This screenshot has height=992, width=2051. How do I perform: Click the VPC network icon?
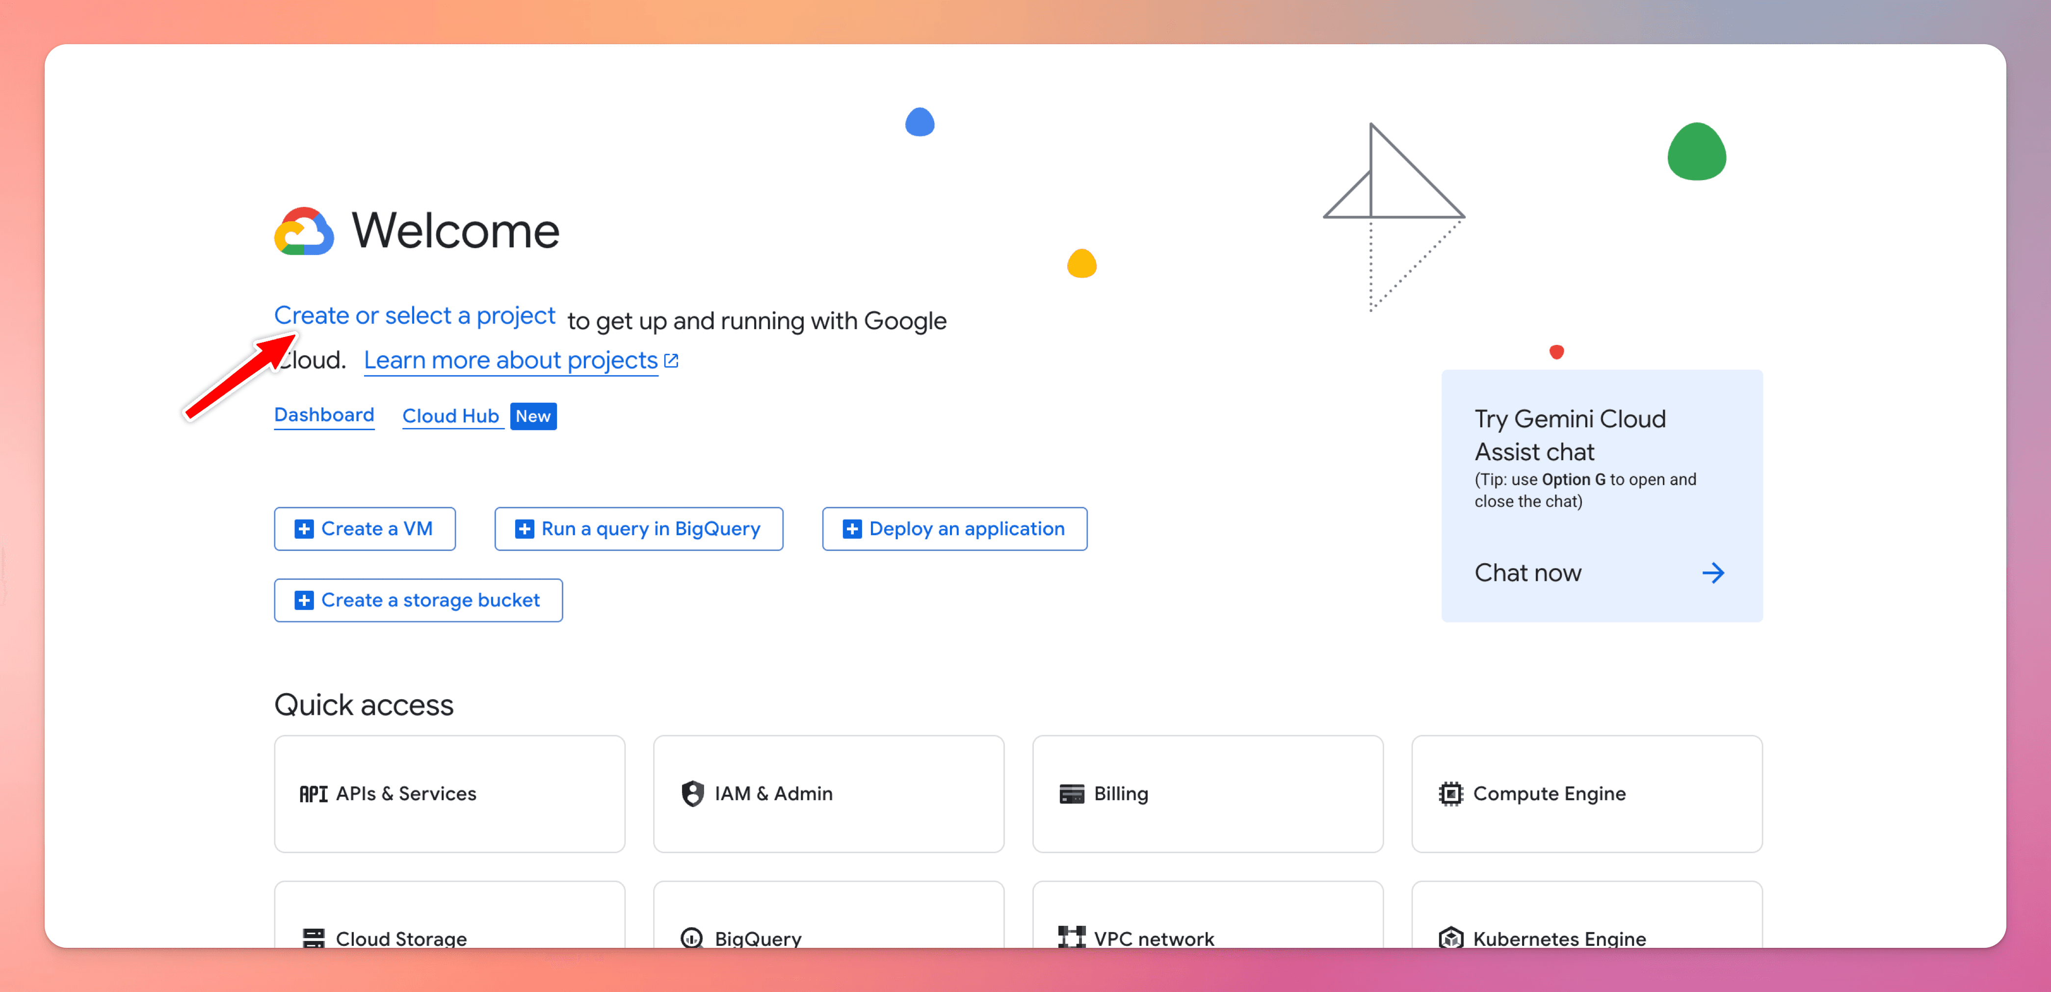1072,937
